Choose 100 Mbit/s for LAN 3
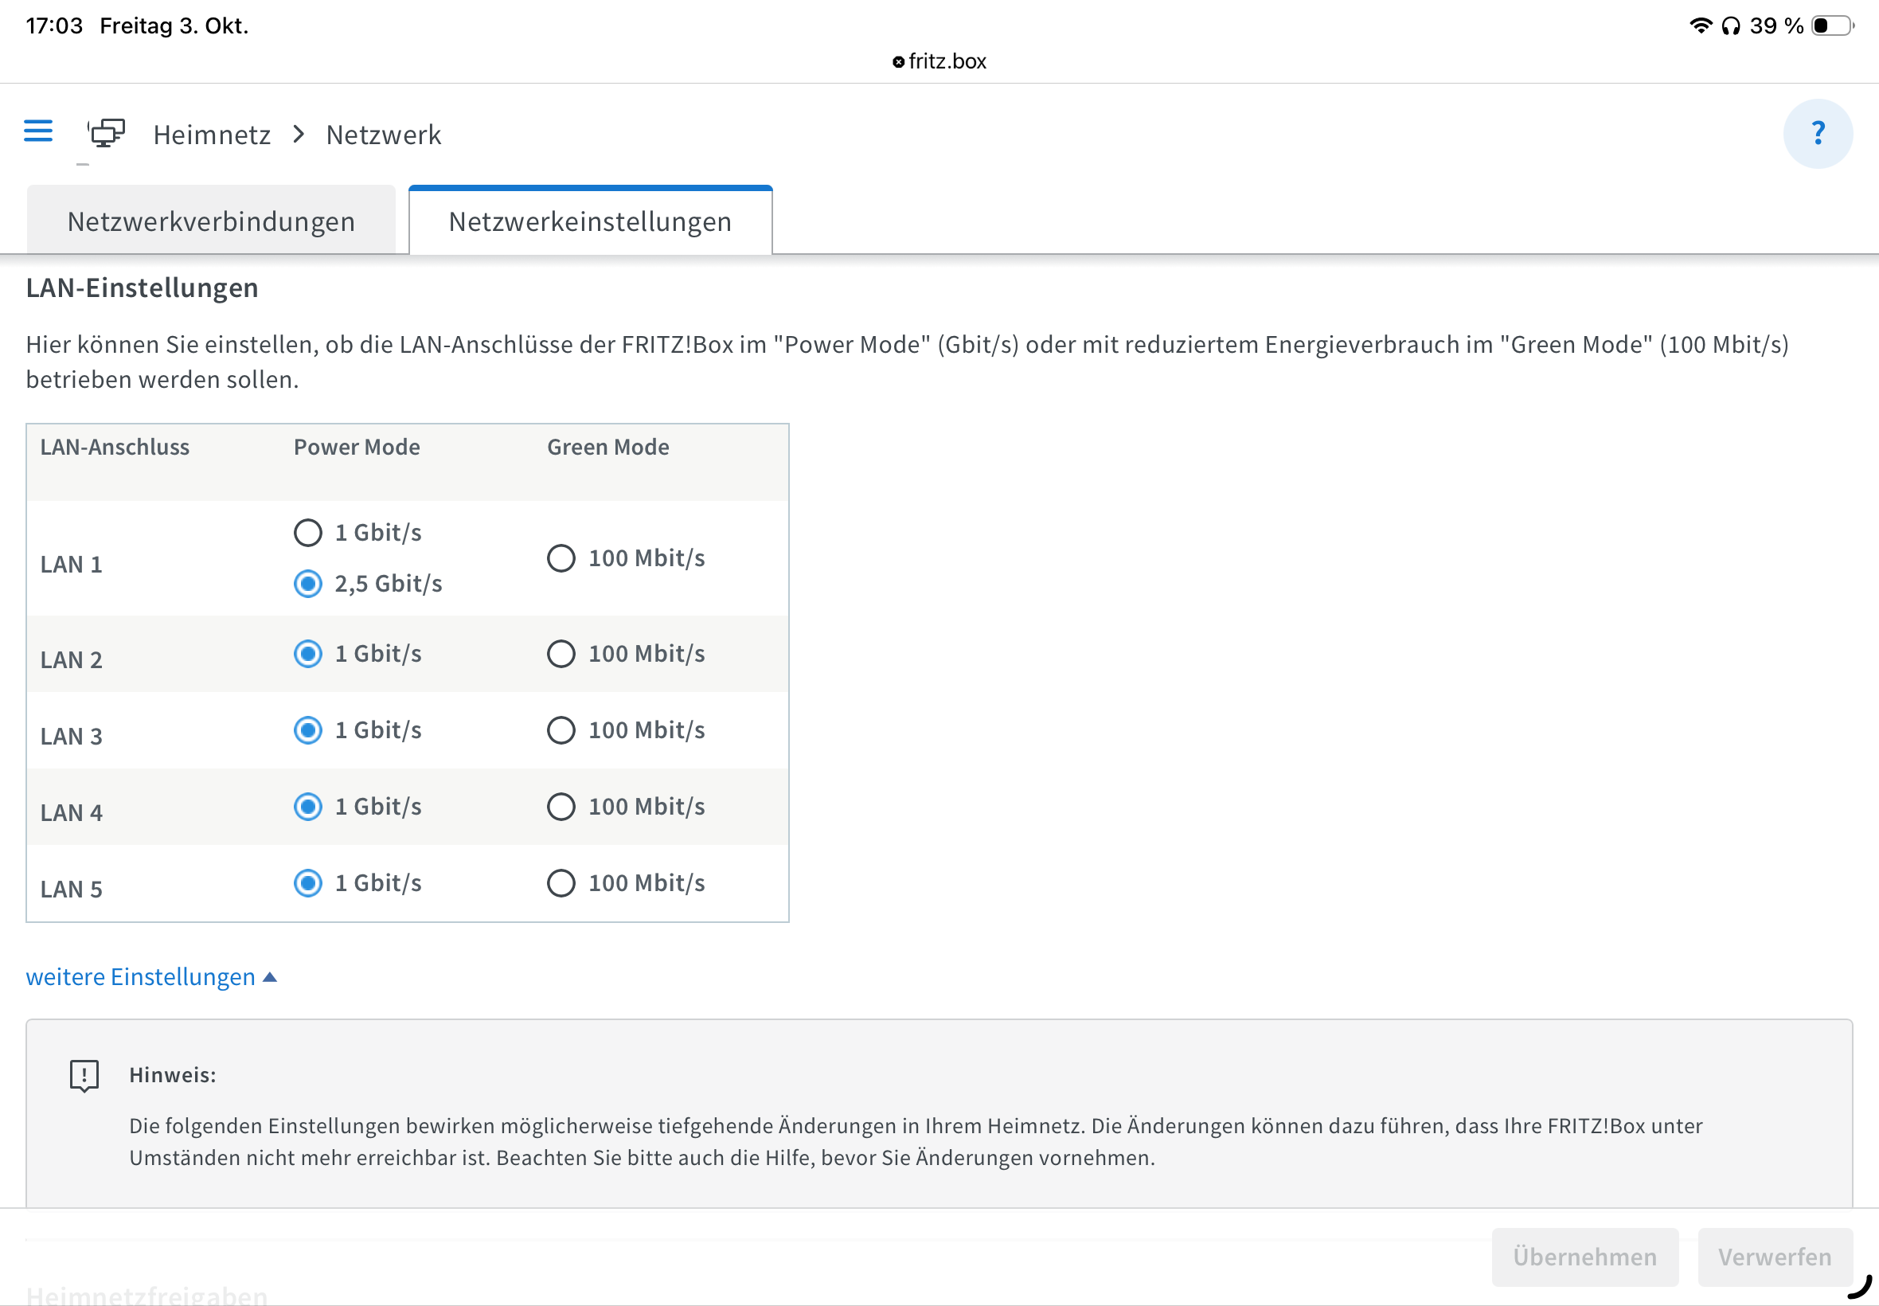Image resolution: width=1879 pixels, height=1306 pixels. point(561,730)
